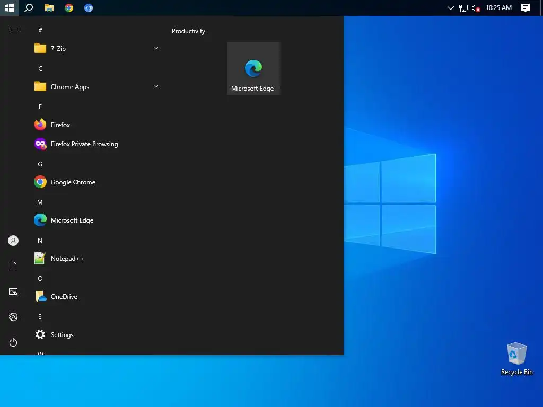Expand the Start menu hamburger
This screenshot has height=407, width=543.
tap(13, 31)
